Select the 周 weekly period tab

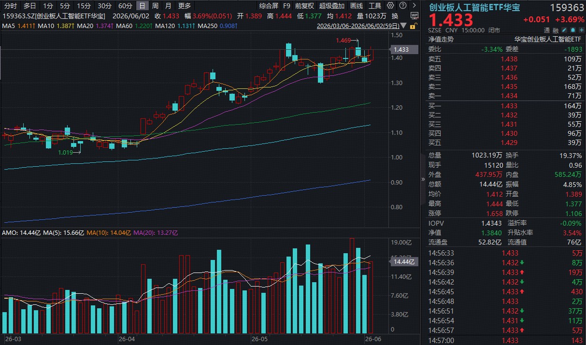click(155, 6)
